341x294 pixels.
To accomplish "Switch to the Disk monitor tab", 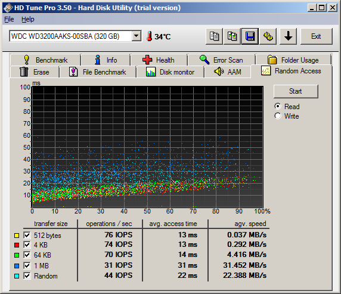I will (x=170, y=72).
